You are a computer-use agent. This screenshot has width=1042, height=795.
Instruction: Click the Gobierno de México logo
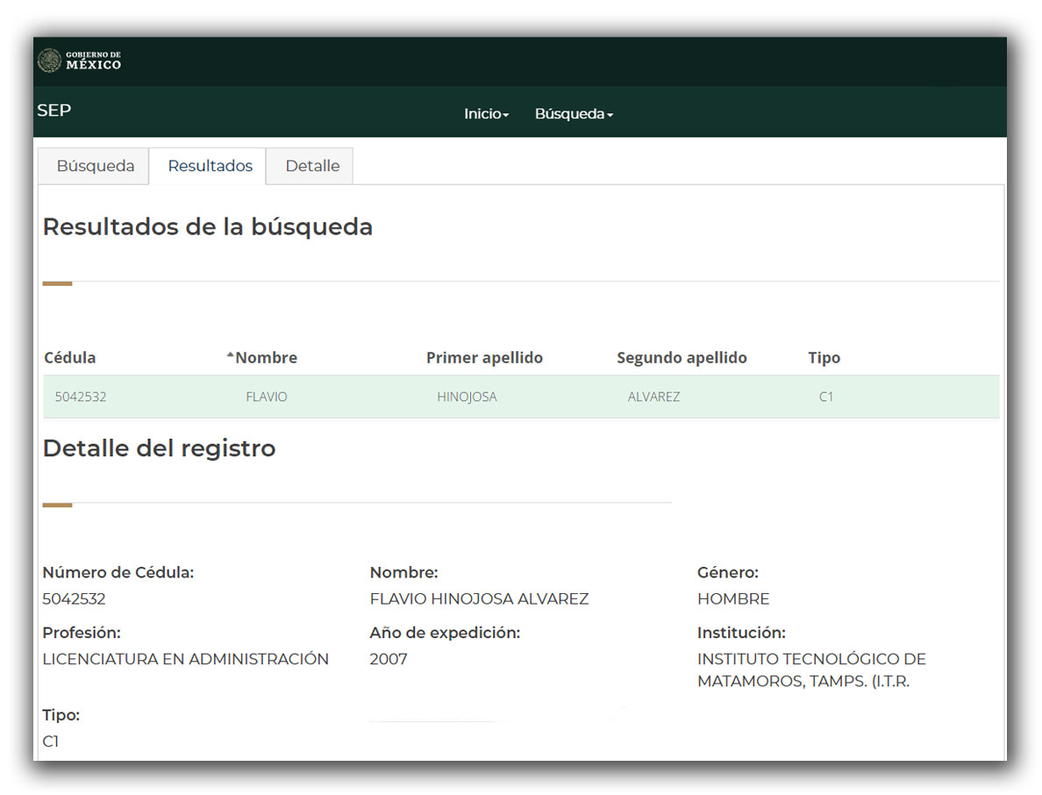[80, 61]
